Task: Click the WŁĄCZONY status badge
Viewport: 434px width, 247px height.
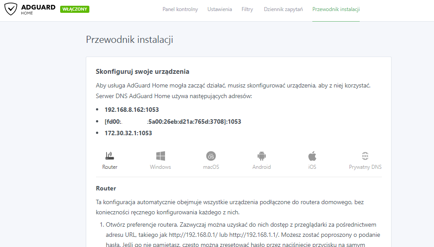Action: pos(75,9)
